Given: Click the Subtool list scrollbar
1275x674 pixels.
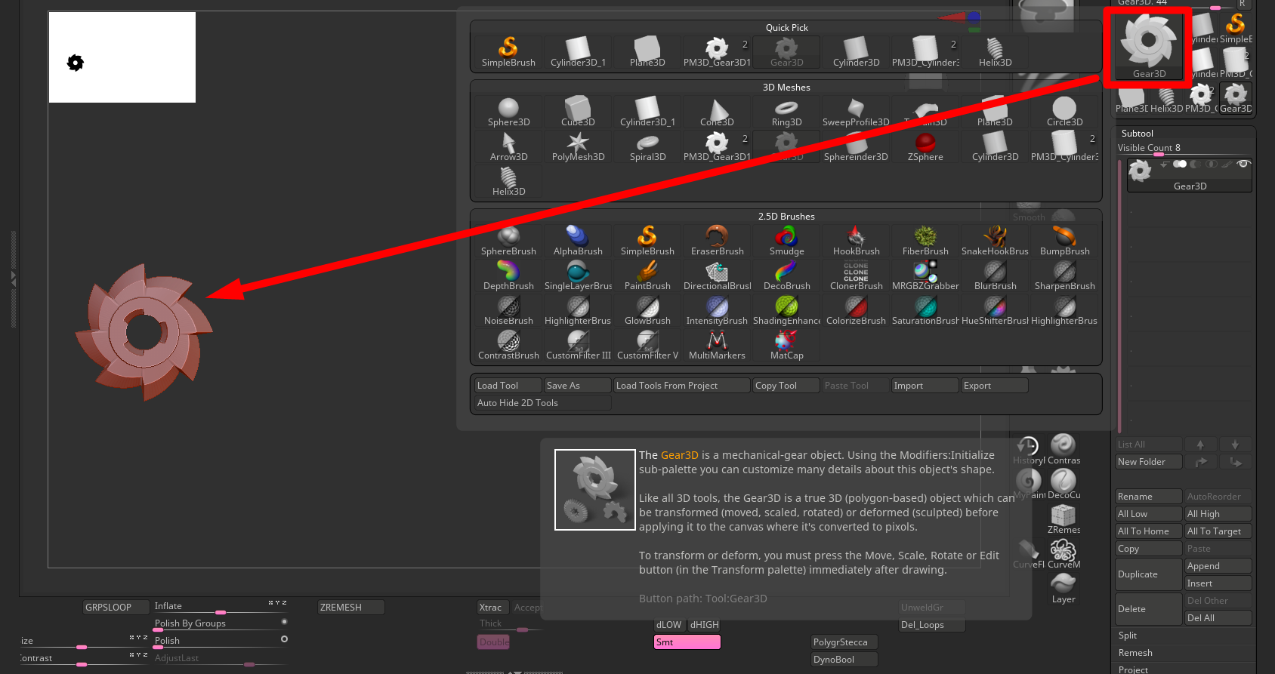Looking at the screenshot, I should tap(1120, 296).
